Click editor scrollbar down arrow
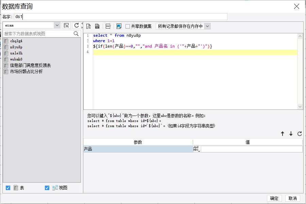The height and width of the screenshot is (204, 306). point(300,106)
